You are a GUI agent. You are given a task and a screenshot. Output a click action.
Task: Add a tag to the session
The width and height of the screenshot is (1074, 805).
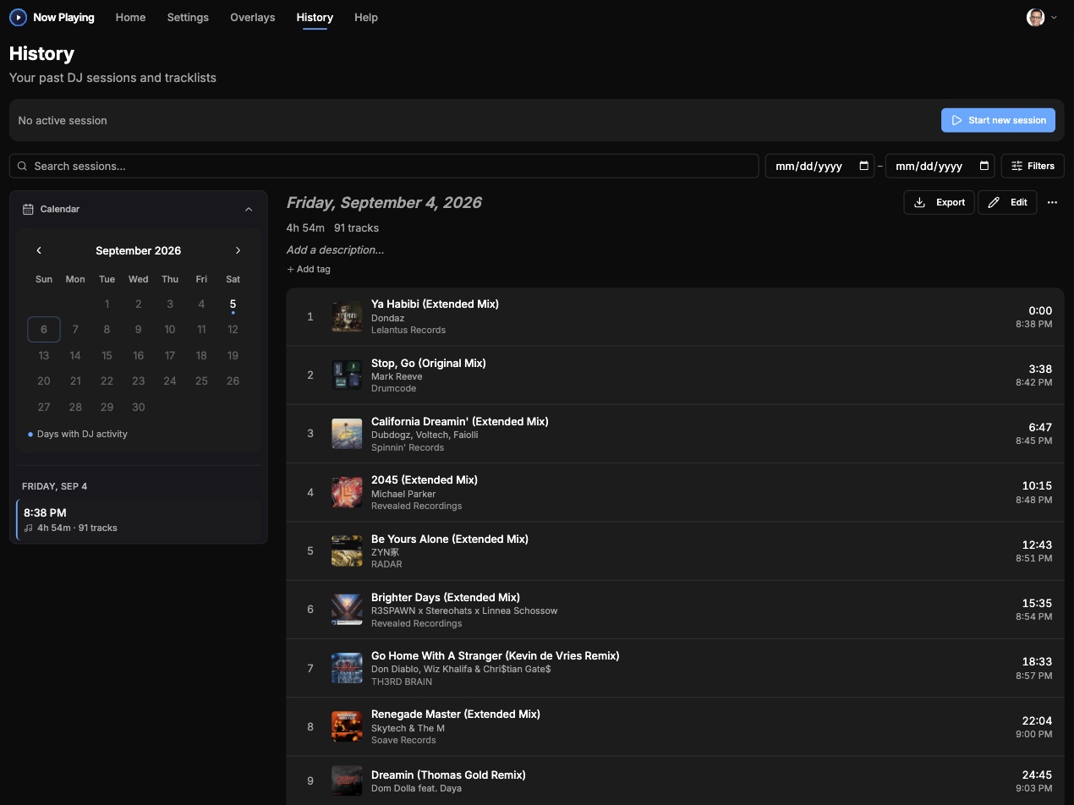[309, 269]
